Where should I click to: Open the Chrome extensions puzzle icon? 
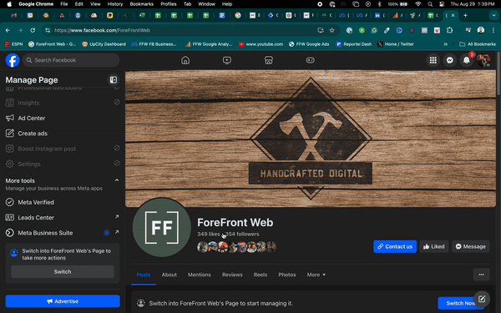tap(449, 30)
